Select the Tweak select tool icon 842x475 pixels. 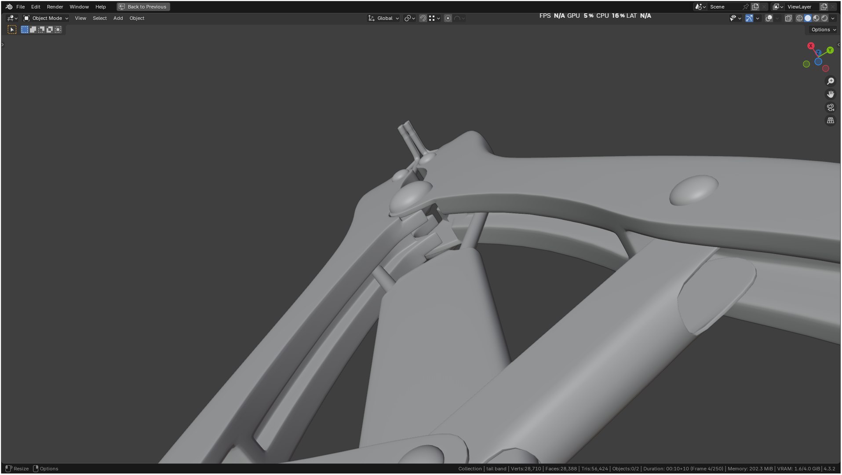[x=12, y=29]
